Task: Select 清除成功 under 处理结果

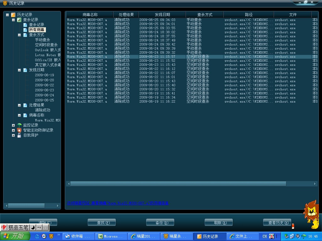Action: point(42,110)
